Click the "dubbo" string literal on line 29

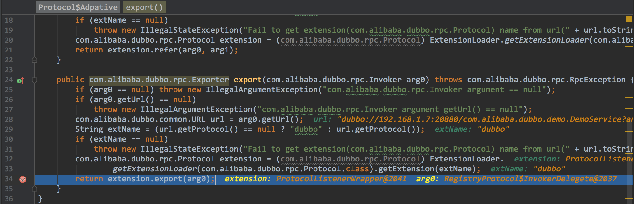(x=306, y=129)
